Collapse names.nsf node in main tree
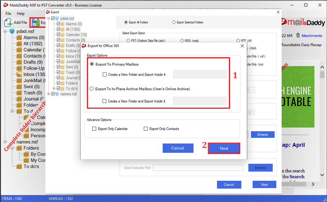 click(5, 142)
